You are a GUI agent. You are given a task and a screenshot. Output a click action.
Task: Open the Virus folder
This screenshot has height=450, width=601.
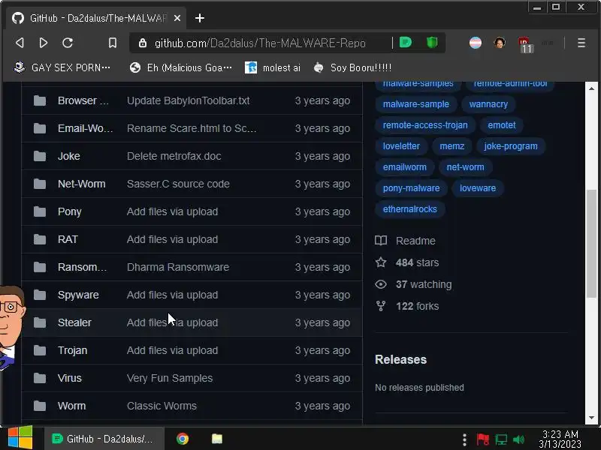click(70, 378)
